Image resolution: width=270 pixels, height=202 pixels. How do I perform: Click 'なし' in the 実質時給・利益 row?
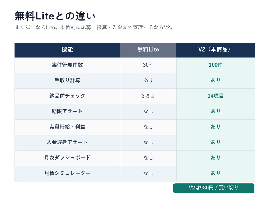pyautogui.click(x=148, y=127)
